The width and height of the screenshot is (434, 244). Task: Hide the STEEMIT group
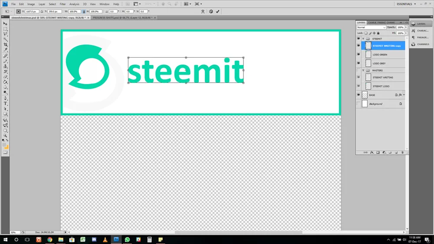tap(358, 39)
